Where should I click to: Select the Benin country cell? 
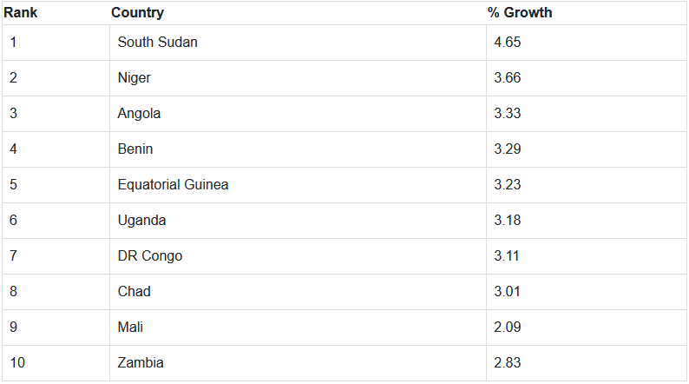pyautogui.click(x=135, y=149)
